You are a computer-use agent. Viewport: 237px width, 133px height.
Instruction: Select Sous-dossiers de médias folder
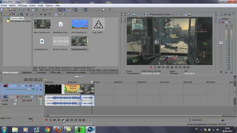click(x=20, y=21)
